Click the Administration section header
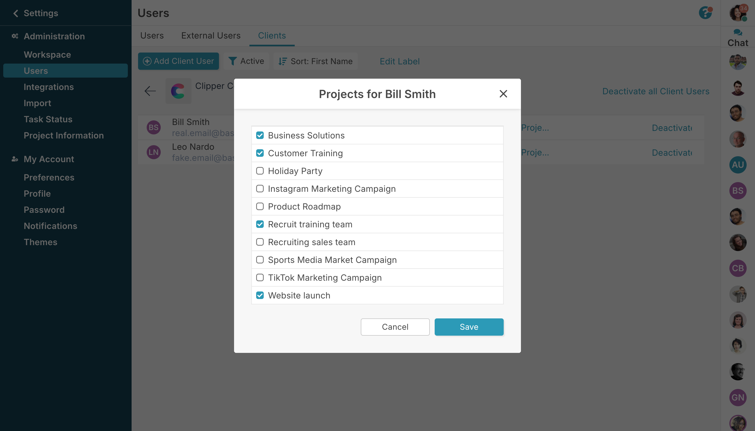 54,36
